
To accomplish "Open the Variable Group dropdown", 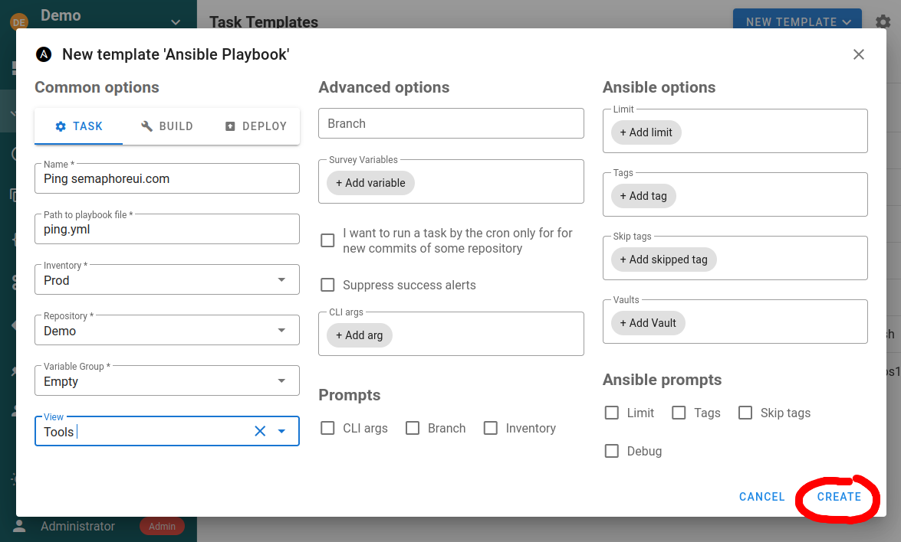I will tap(281, 381).
